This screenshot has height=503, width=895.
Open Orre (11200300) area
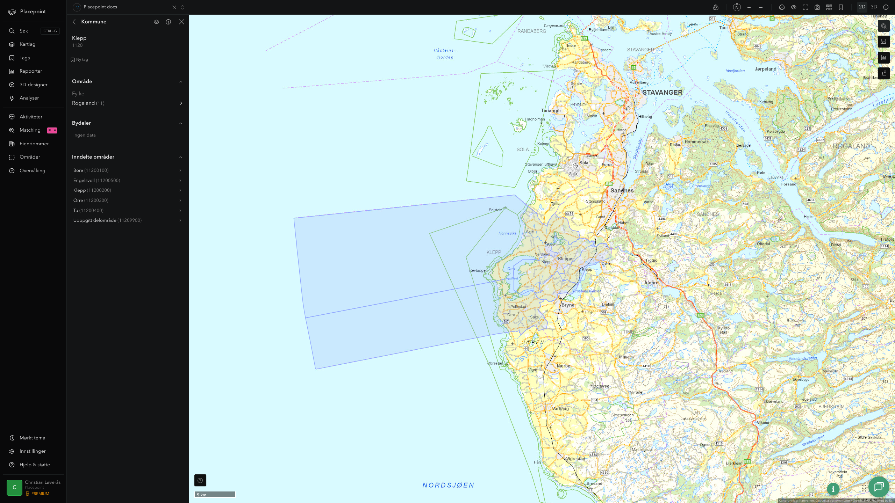[127, 201]
